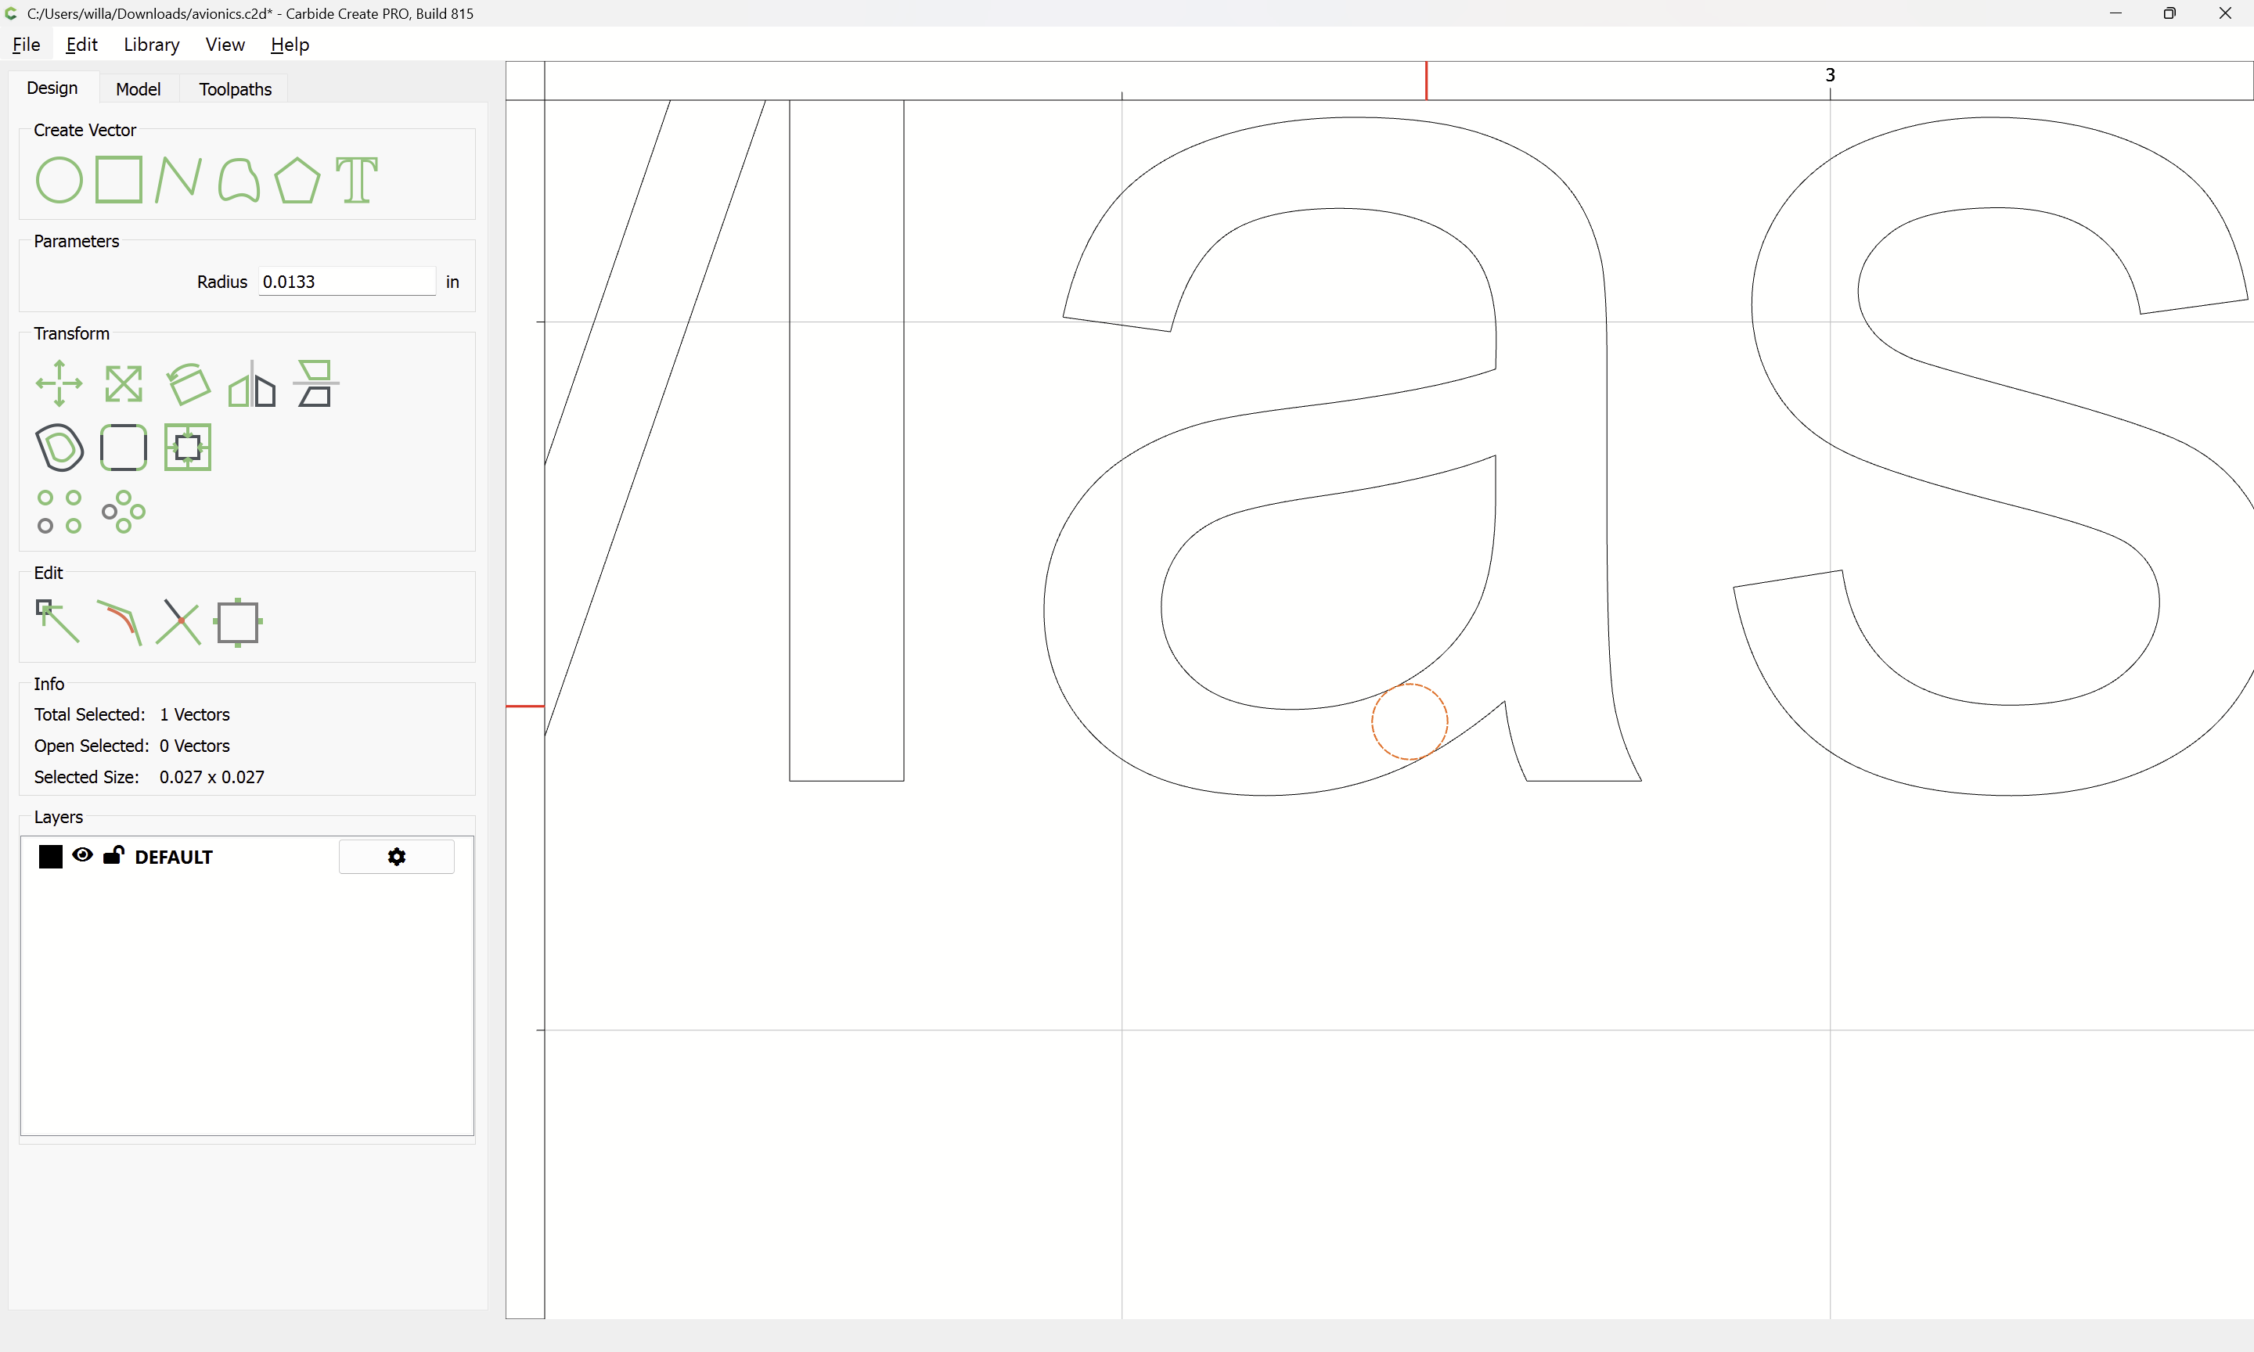Toggle the DEFAULT layer visibility eye

click(x=82, y=854)
